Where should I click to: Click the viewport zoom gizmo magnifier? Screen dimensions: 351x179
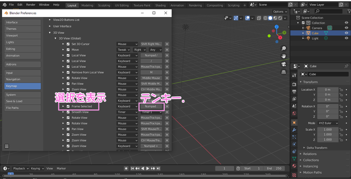(283, 48)
